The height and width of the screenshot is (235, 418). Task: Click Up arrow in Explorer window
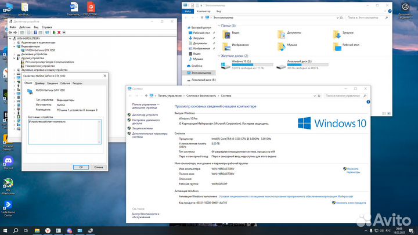click(x=202, y=17)
